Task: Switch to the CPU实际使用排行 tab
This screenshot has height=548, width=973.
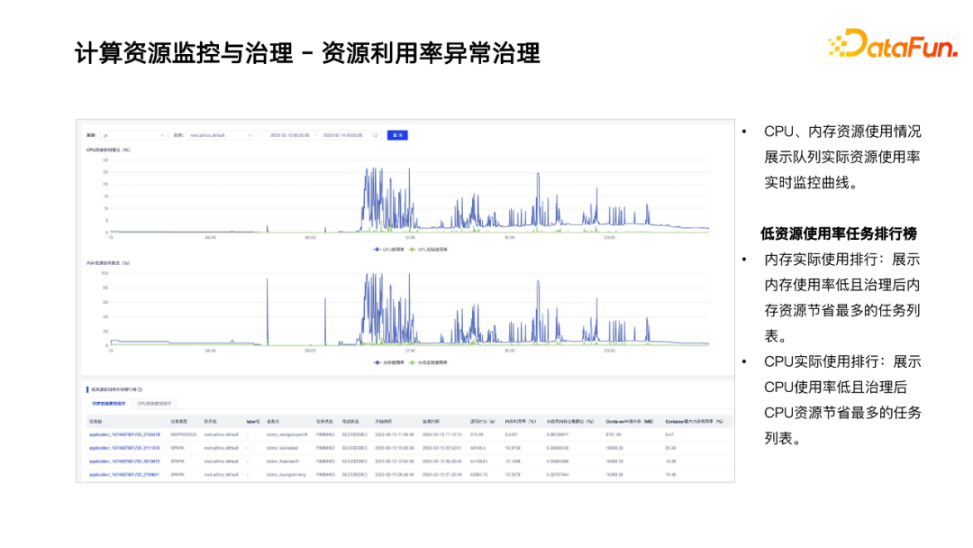Action: pos(155,403)
